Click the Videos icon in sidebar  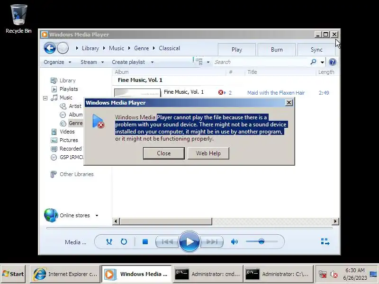[54, 132]
